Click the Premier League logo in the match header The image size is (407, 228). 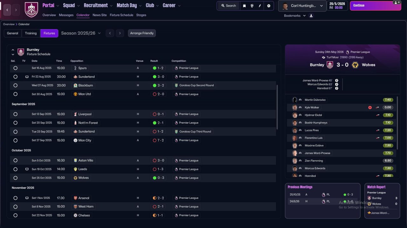click(348, 52)
